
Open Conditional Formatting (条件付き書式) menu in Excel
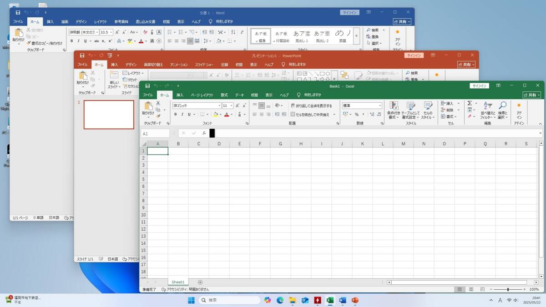click(x=394, y=111)
